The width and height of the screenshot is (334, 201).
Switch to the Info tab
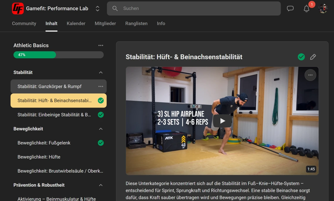click(x=161, y=23)
